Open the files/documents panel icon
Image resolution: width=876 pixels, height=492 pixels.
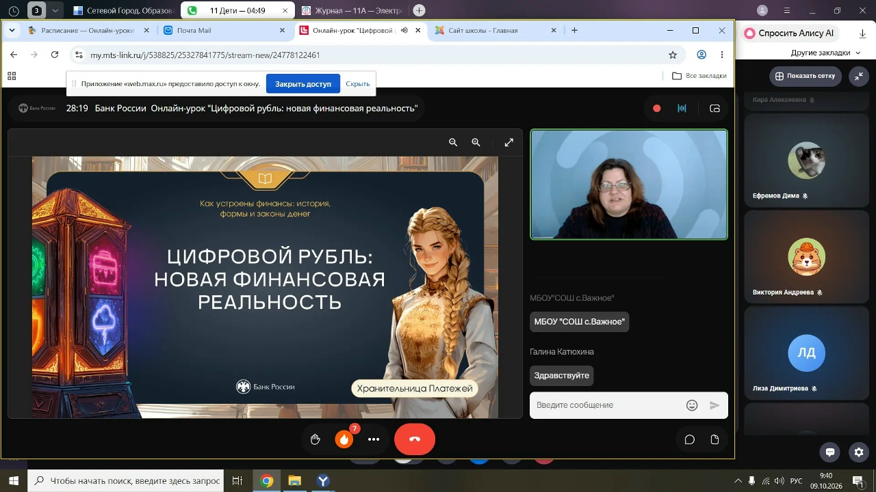click(715, 439)
